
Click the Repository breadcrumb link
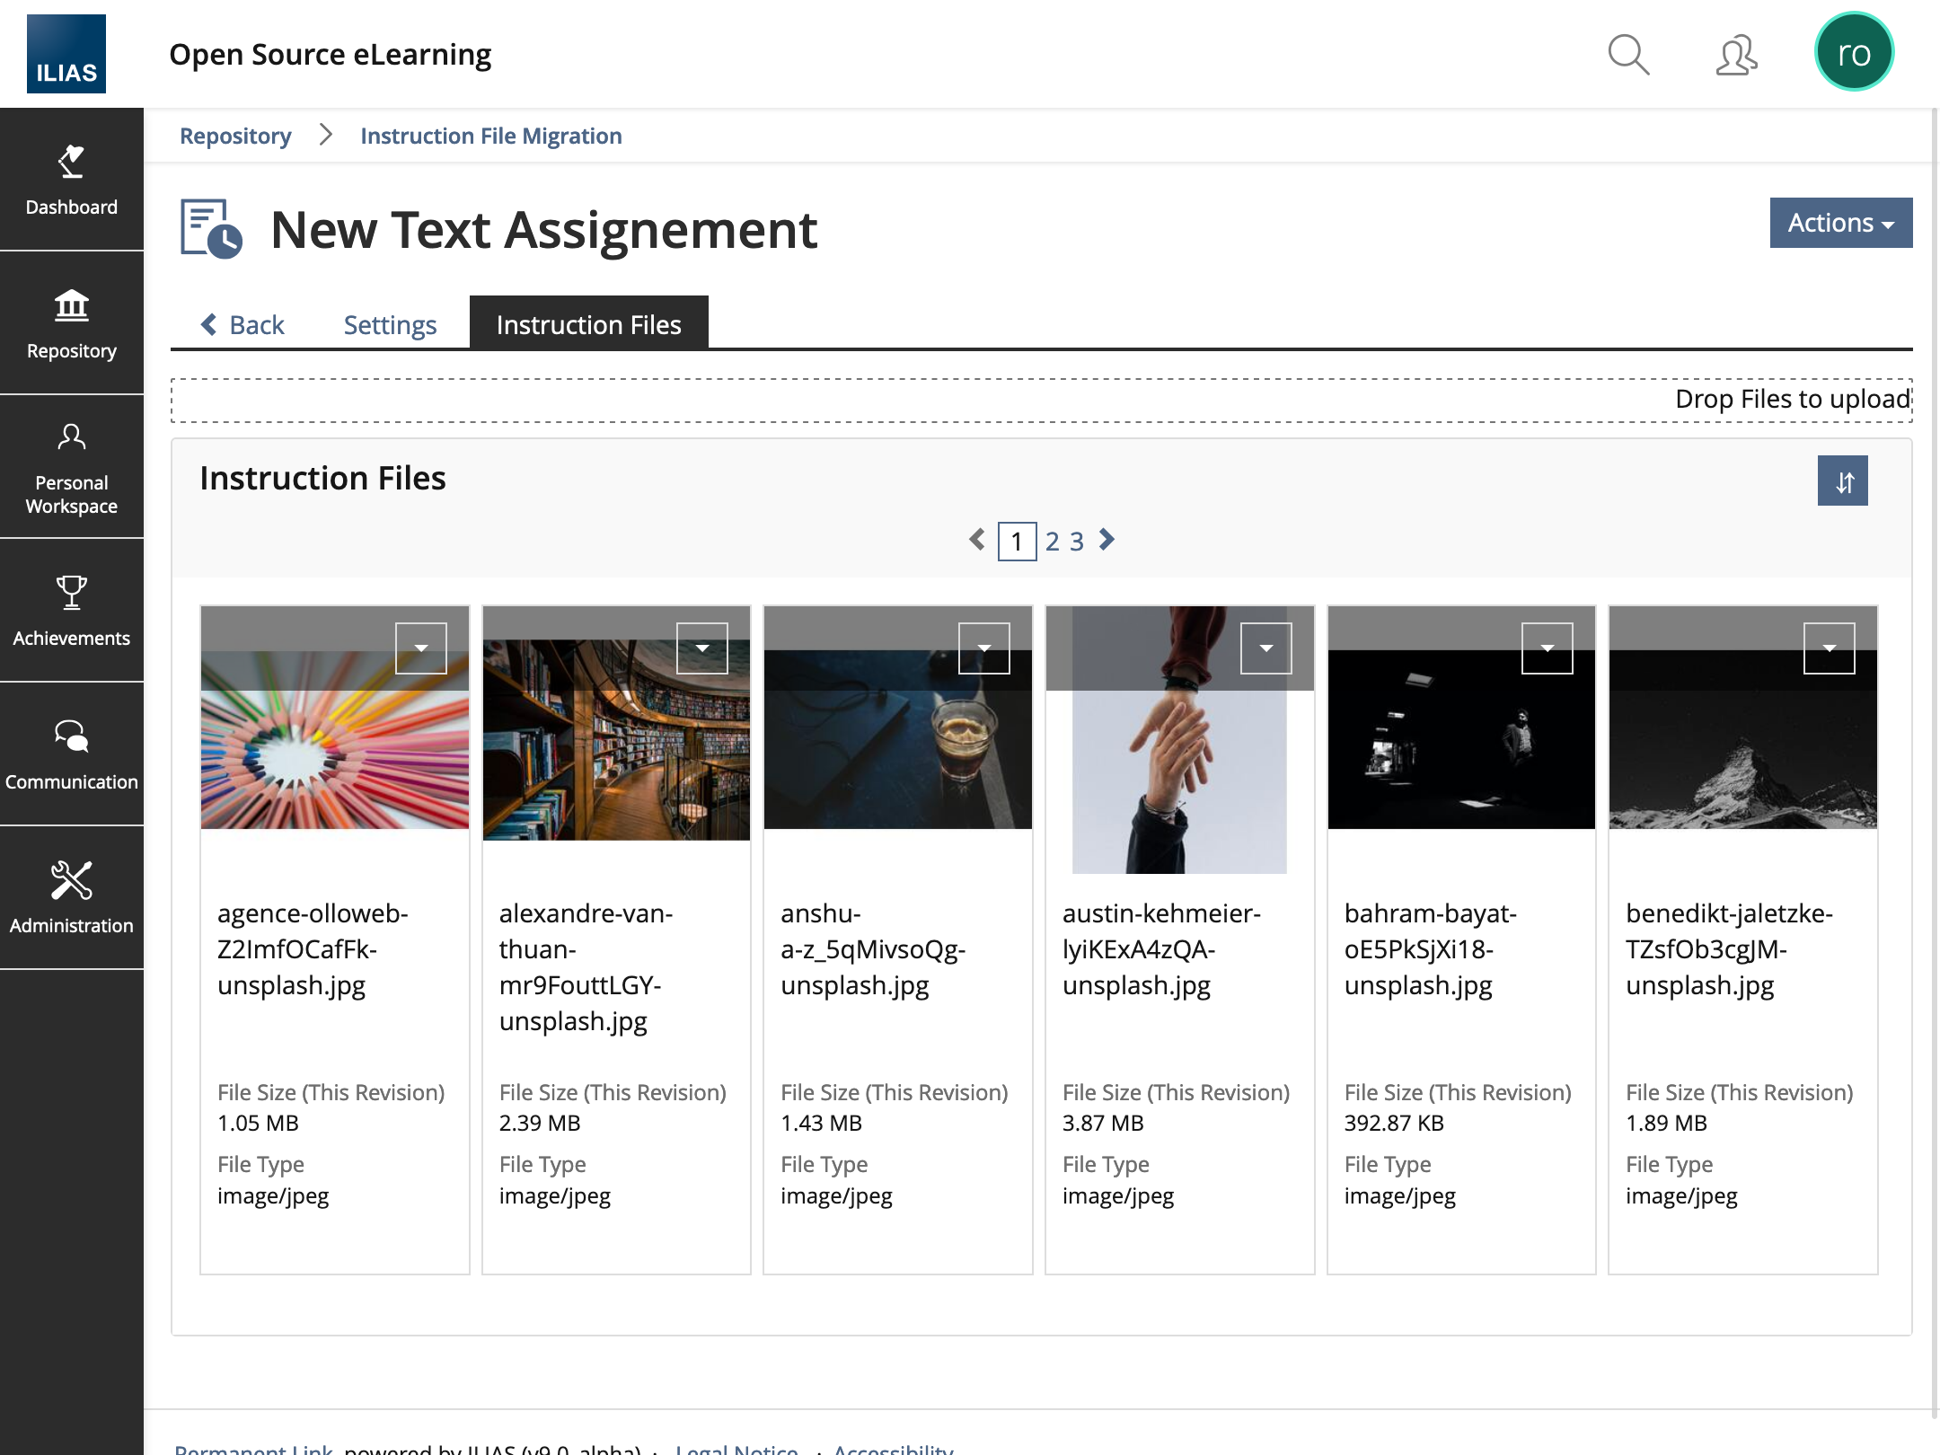(x=235, y=136)
